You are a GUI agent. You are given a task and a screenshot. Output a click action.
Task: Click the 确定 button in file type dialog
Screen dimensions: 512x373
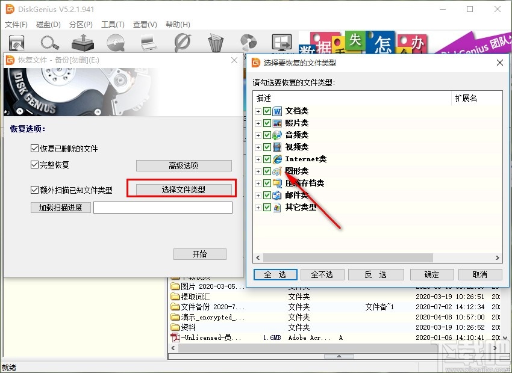432,274
